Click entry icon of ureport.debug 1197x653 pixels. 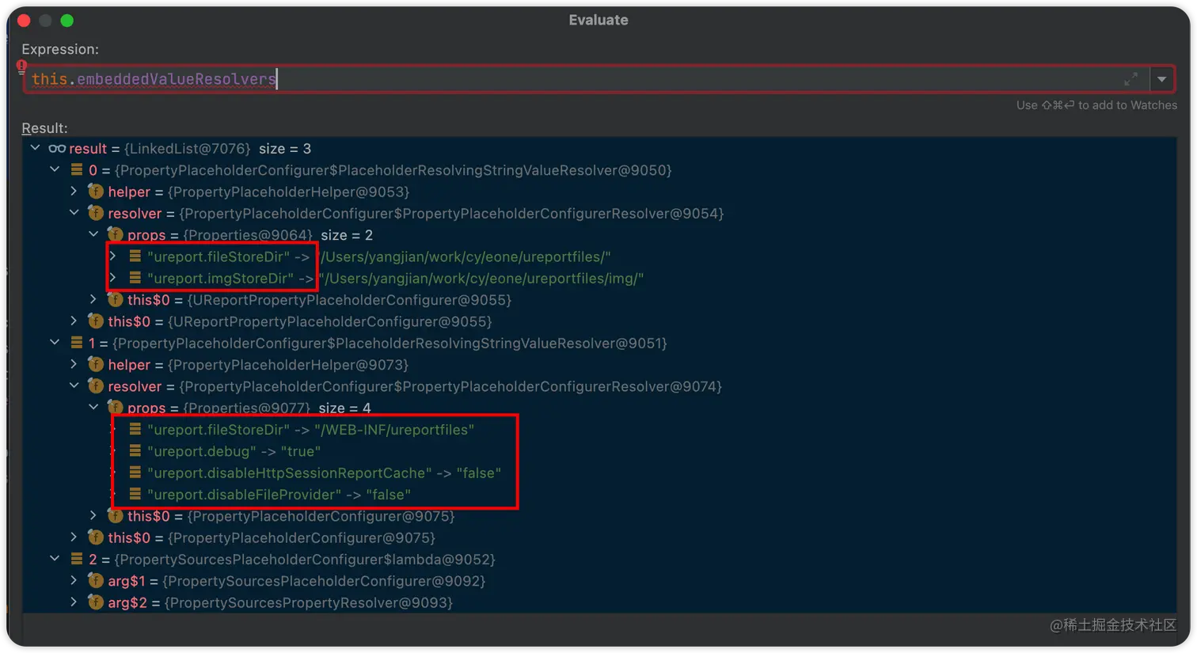(135, 450)
